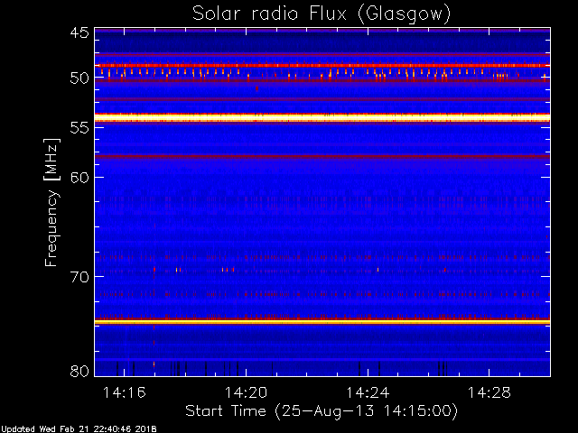The image size is (578, 433).
Task: Click the red band near 49 MHz
Action: point(322,66)
